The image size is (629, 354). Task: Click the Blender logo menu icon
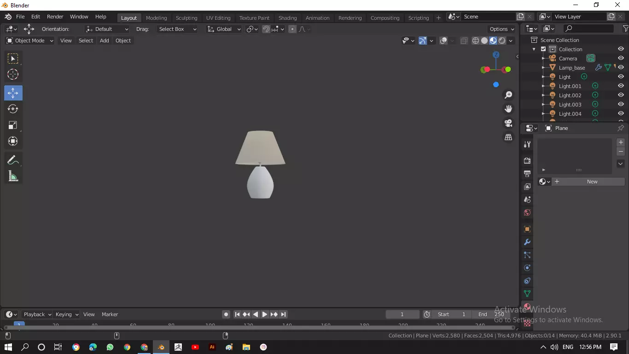pyautogui.click(x=8, y=17)
